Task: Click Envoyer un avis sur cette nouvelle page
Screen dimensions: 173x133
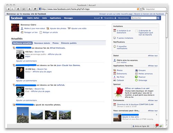Action: [116, 14]
